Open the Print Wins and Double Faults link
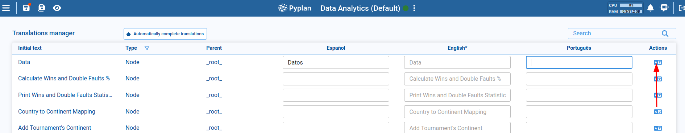 click(x=65, y=95)
